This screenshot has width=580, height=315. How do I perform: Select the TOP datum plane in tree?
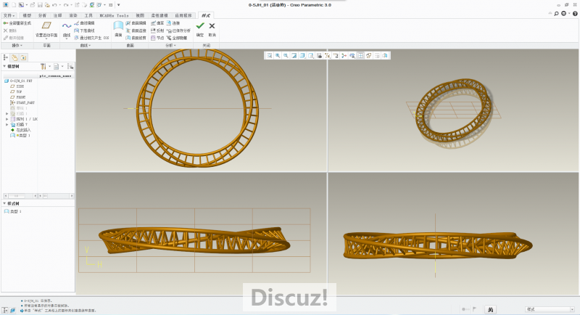click(x=20, y=91)
